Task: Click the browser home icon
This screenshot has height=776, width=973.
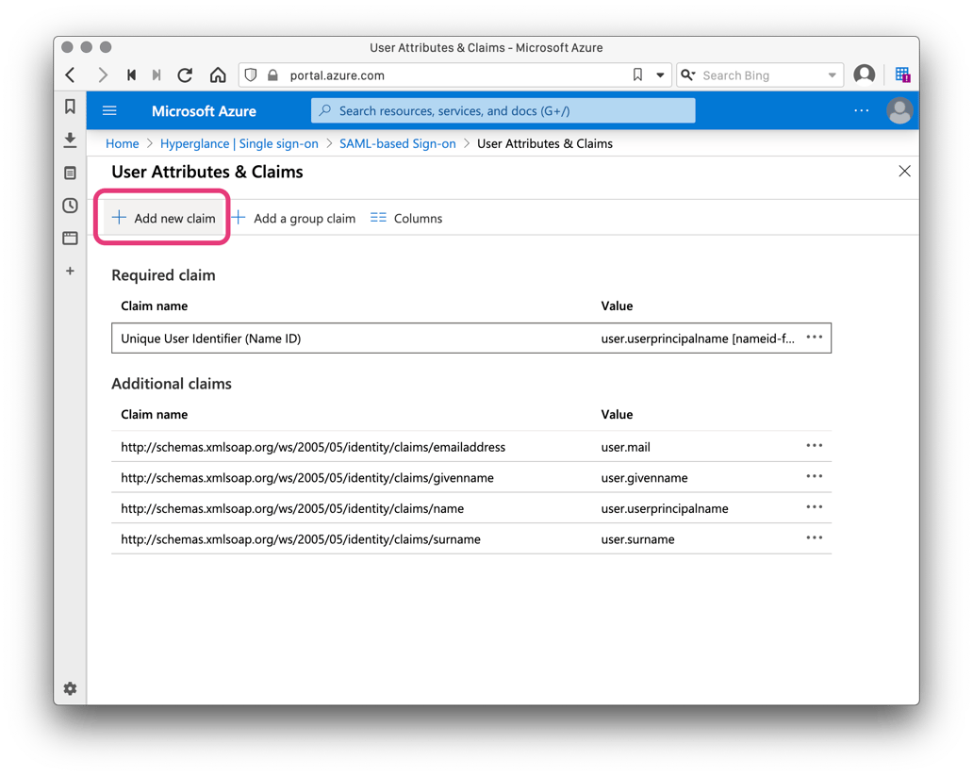Action: [x=217, y=74]
